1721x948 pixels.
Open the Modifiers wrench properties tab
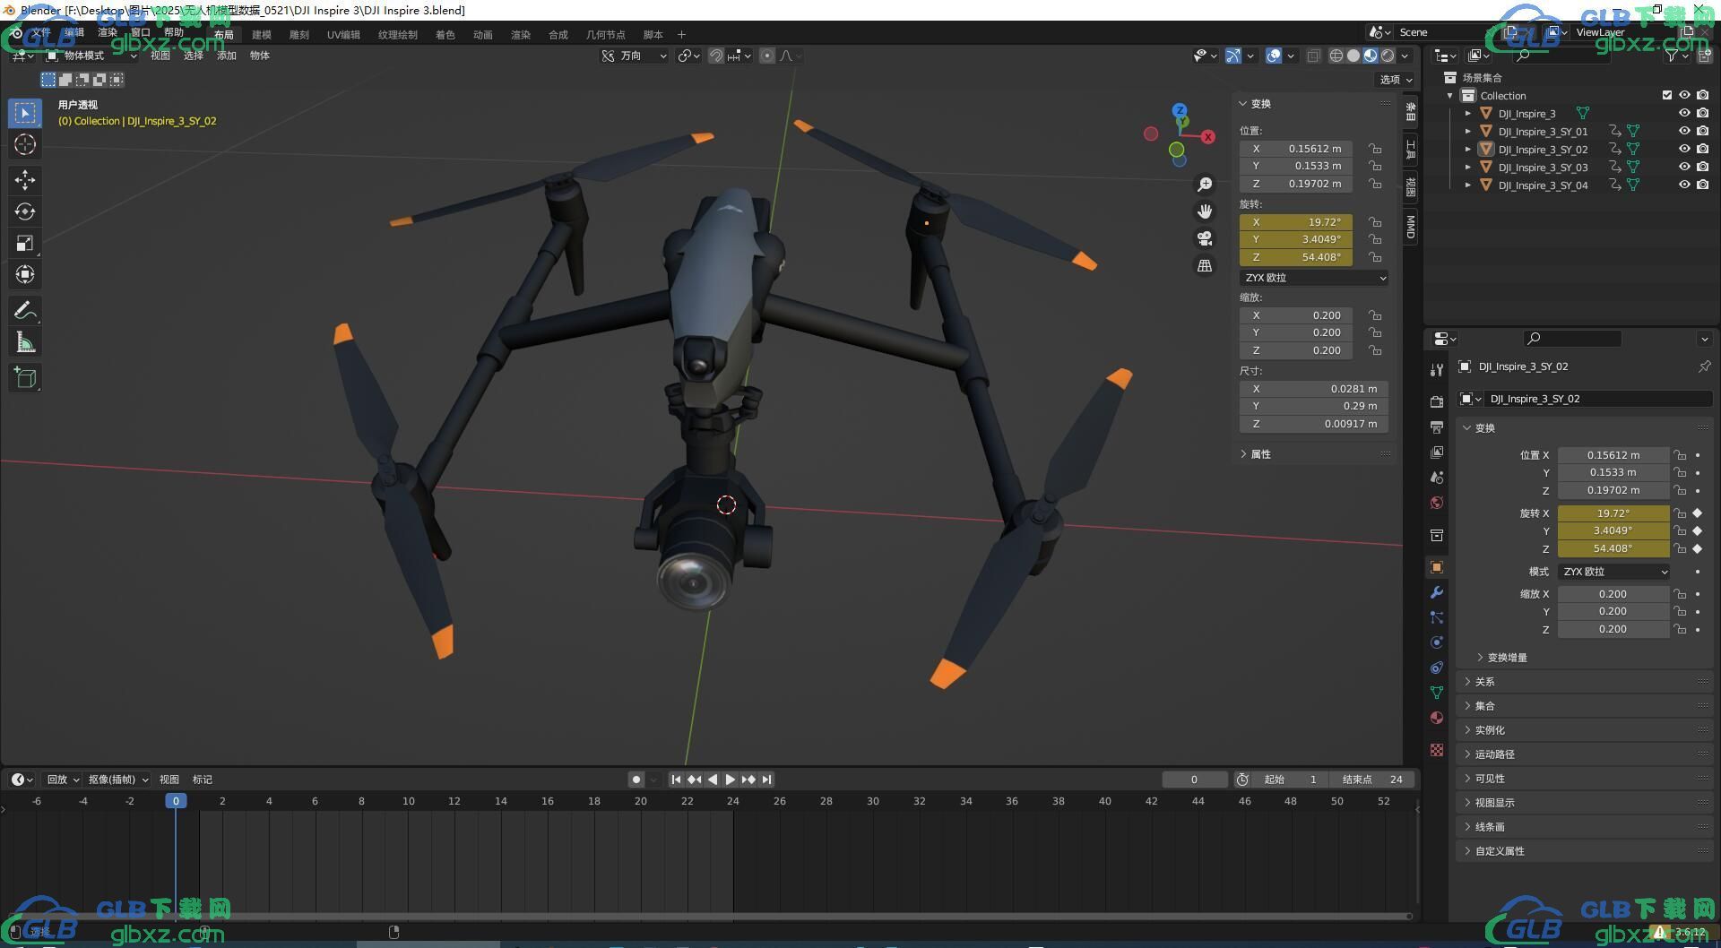(1437, 592)
